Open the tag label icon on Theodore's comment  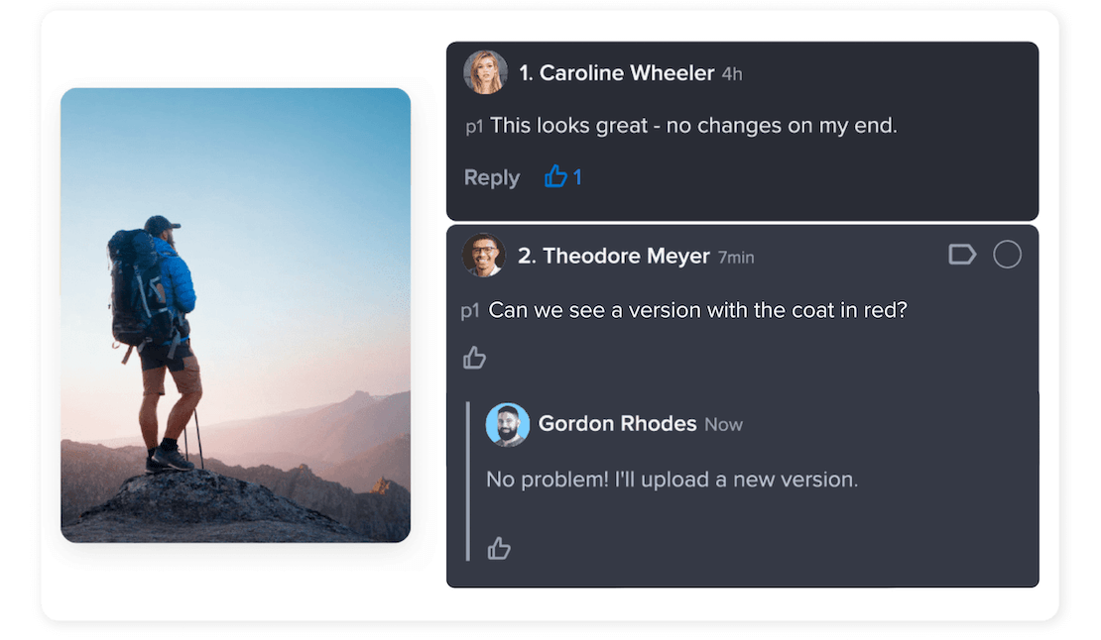pos(961,254)
